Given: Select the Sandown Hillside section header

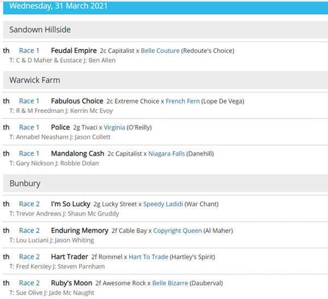Looking at the screenshot, I should [x=164, y=29].
